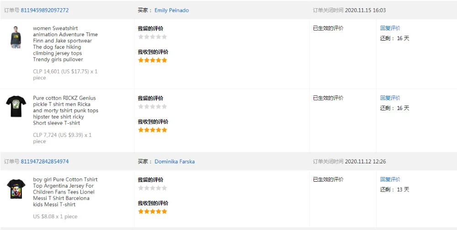Click the women Sweatshirt product thumbnail

click(x=16, y=37)
